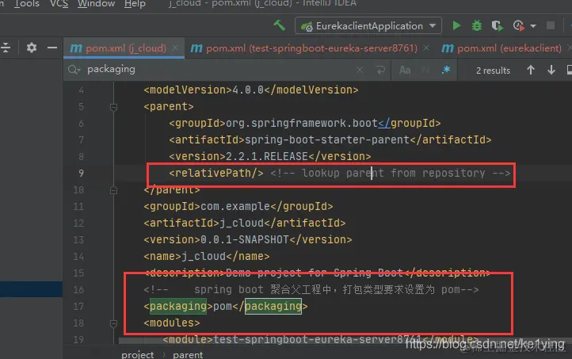572x359 pixels.
Task: Go to next search occurrence down arrow
Action: click(551, 70)
